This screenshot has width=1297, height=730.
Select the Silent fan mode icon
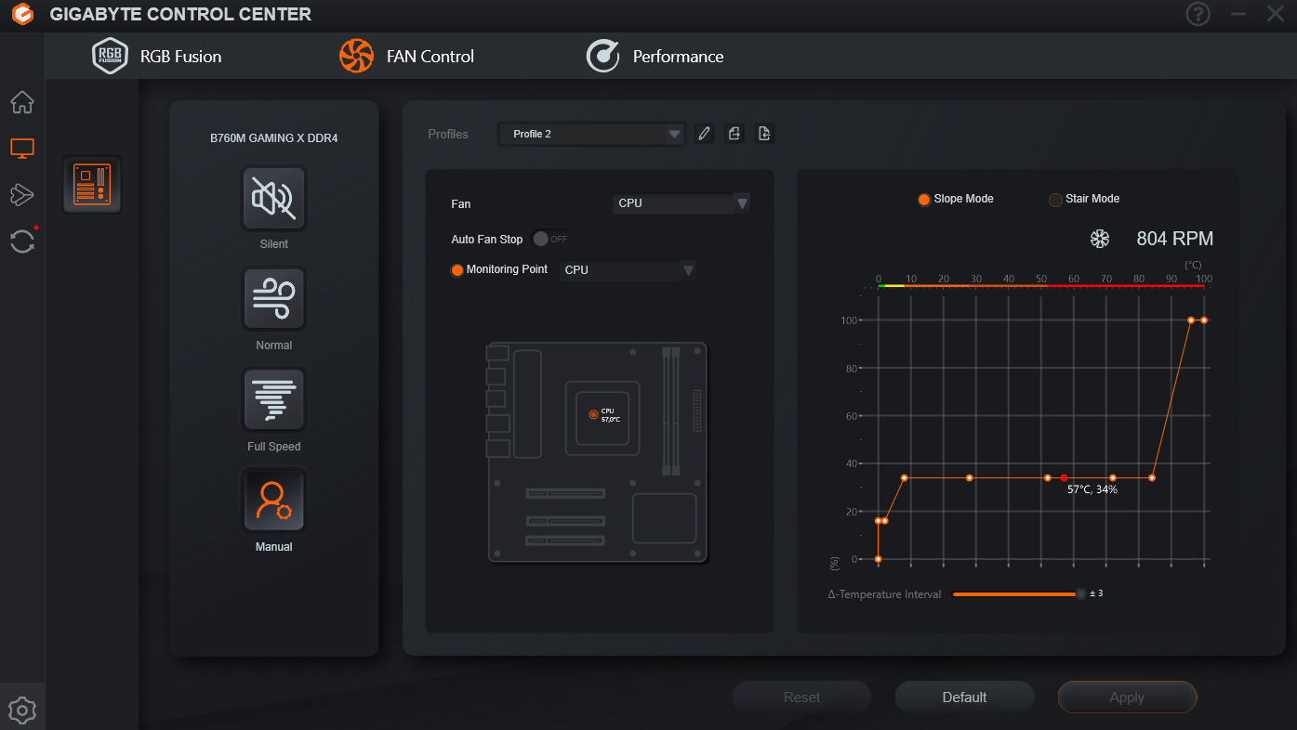(x=274, y=198)
